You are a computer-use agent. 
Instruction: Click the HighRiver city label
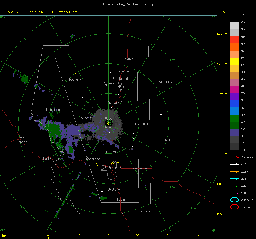pos(118,199)
